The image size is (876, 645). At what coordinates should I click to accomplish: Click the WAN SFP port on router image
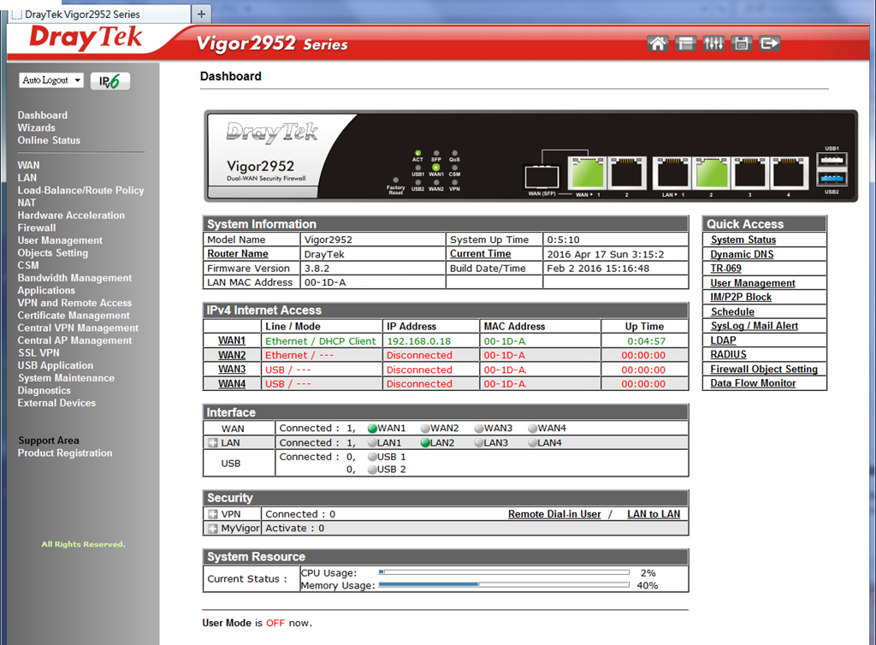542,176
